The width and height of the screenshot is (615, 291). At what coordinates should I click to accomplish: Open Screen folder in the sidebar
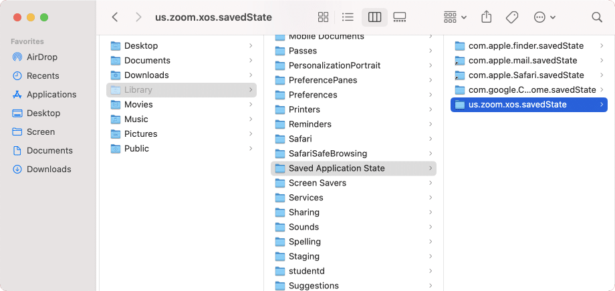pos(40,132)
